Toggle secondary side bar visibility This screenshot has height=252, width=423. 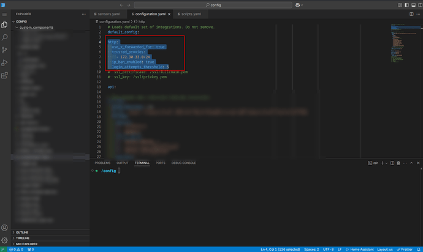tap(420, 5)
